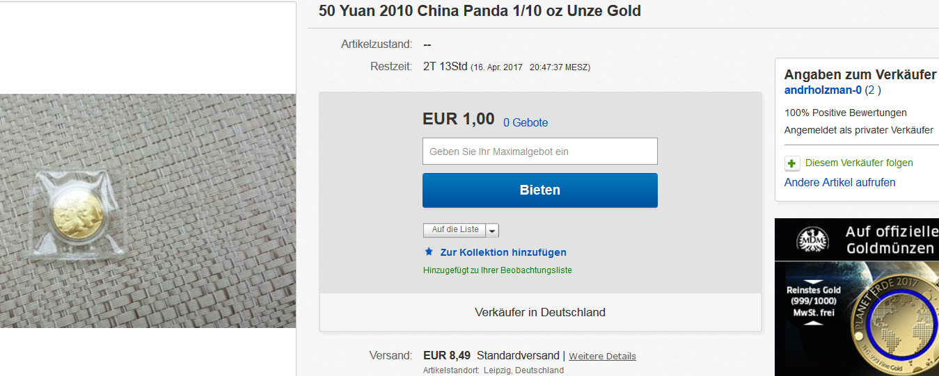This screenshot has width=939, height=376.
Task: Click the Auf die Liste button
Action: tap(455, 230)
